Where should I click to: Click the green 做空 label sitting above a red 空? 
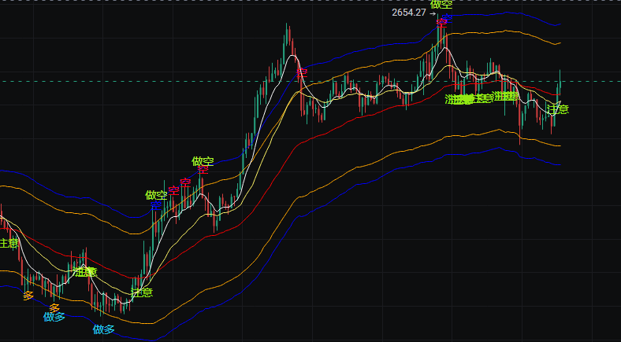tap(203, 161)
